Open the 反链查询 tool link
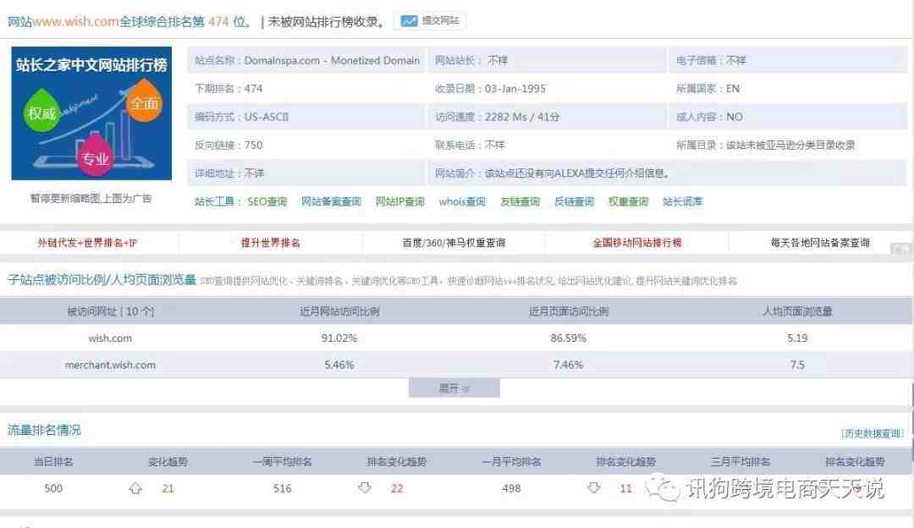 pos(574,201)
